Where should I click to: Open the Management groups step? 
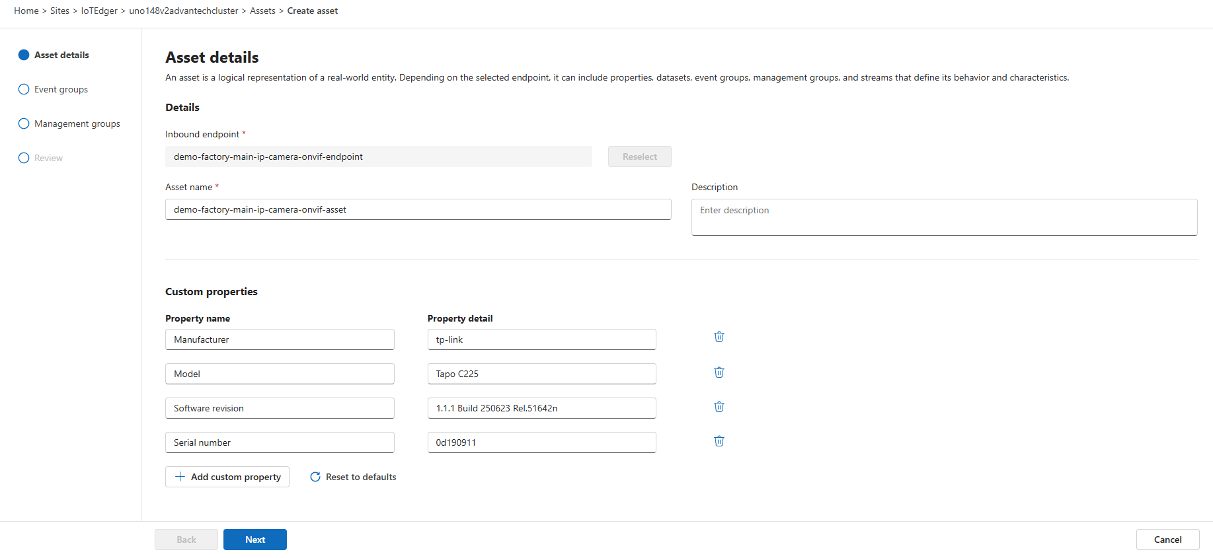coord(77,123)
